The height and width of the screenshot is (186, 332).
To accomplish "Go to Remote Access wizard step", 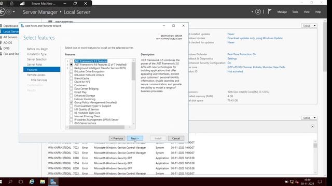I will pyautogui.click(x=36, y=75).
